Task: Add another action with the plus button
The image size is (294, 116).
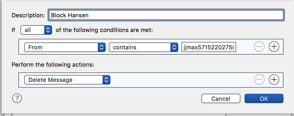Action: 274,80
